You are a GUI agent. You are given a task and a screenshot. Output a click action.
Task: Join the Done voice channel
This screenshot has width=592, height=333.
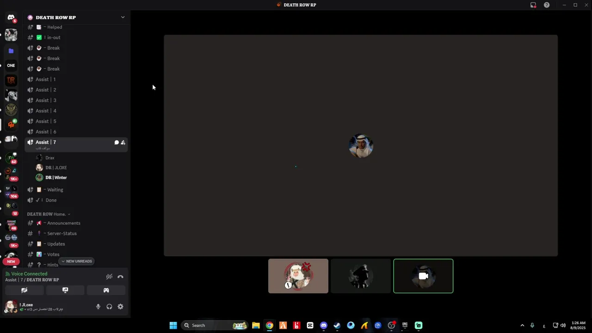[x=76, y=200]
